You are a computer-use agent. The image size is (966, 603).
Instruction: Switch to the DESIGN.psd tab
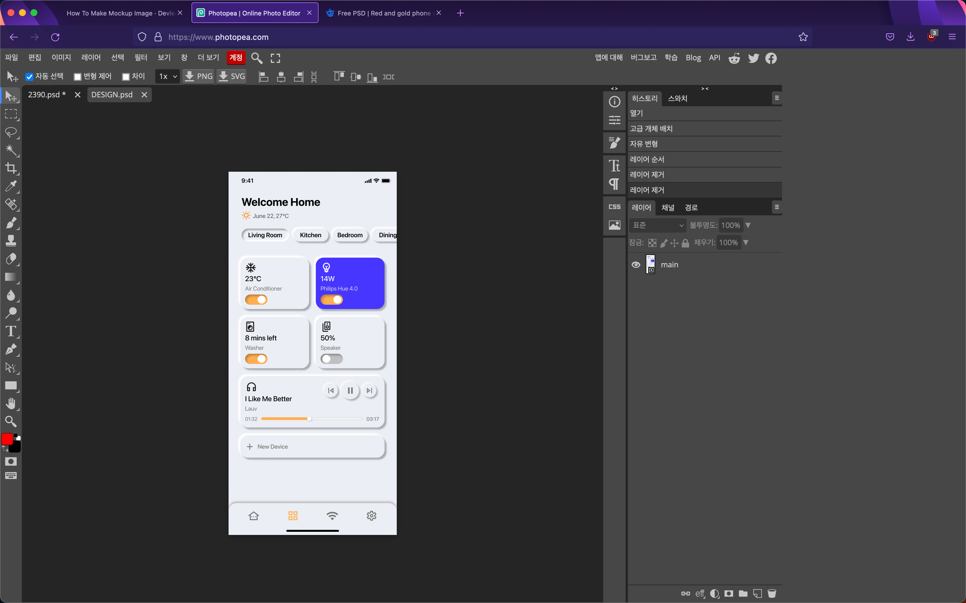(x=112, y=95)
